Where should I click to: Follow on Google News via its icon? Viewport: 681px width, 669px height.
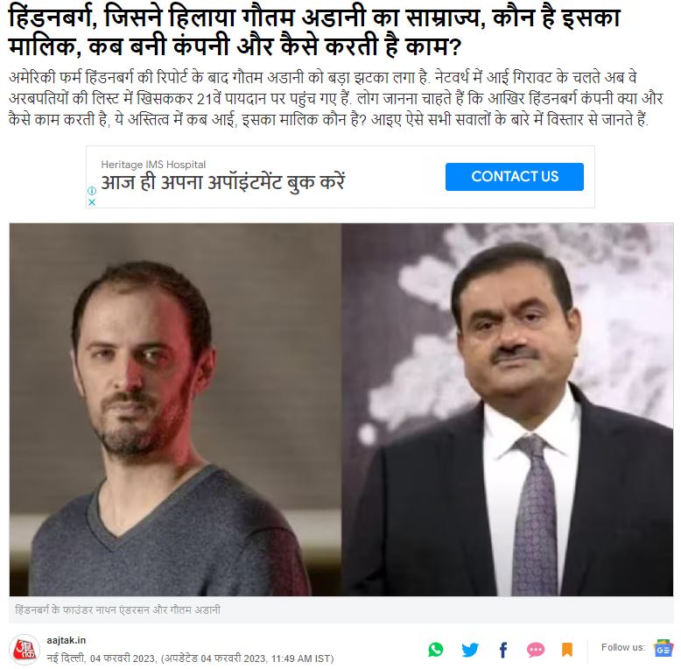pyautogui.click(x=663, y=649)
